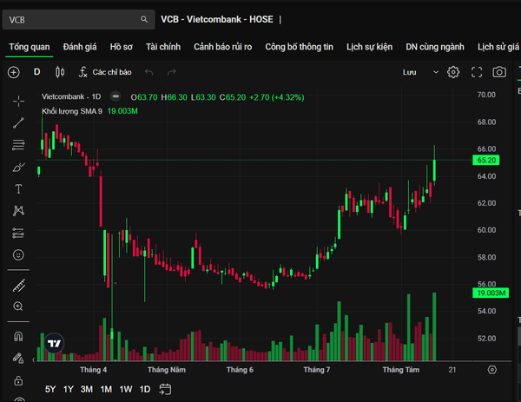Image resolution: width=521 pixels, height=402 pixels.
Task: Take a chart snapshot with camera icon
Action: (x=499, y=72)
